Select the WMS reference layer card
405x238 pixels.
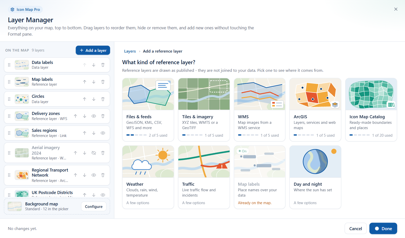tap(260, 109)
